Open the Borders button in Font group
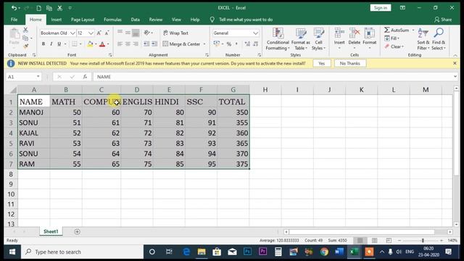Screen dimensions: 464x261 74,43
